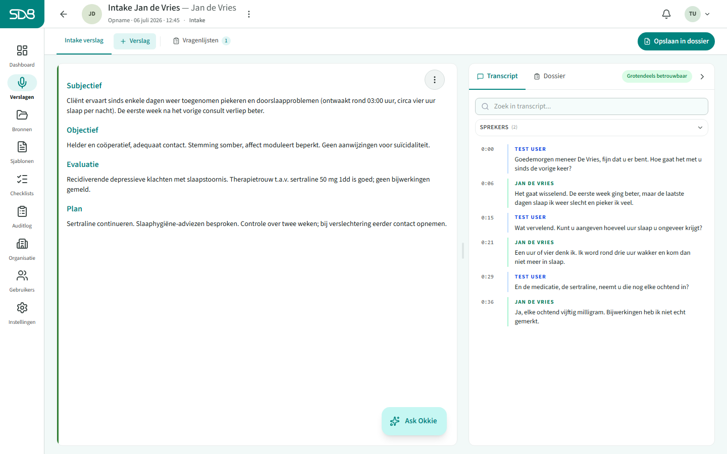727x454 pixels.
Task: Click the Helder en coöperatief paragraph
Action: coord(248,145)
